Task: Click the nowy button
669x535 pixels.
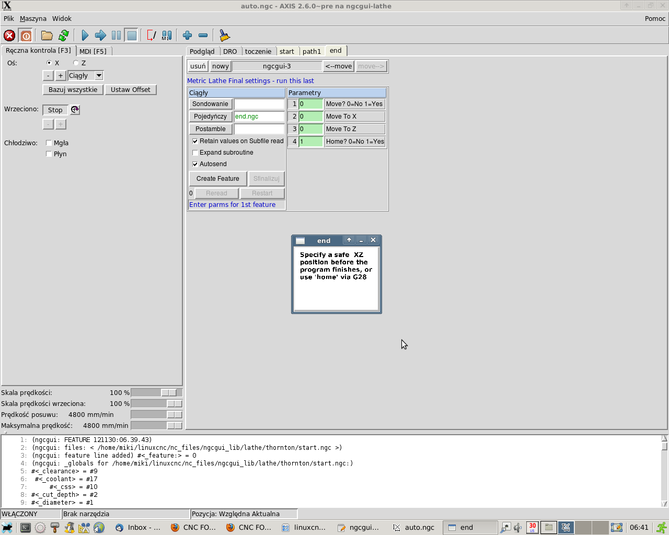Action: (x=221, y=66)
